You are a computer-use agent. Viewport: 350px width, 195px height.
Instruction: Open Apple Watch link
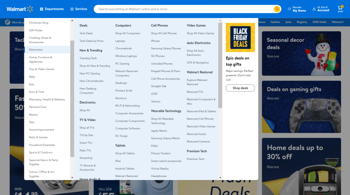(x=159, y=131)
